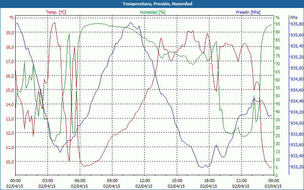Click the 09:00 time axis label

click(x=112, y=181)
